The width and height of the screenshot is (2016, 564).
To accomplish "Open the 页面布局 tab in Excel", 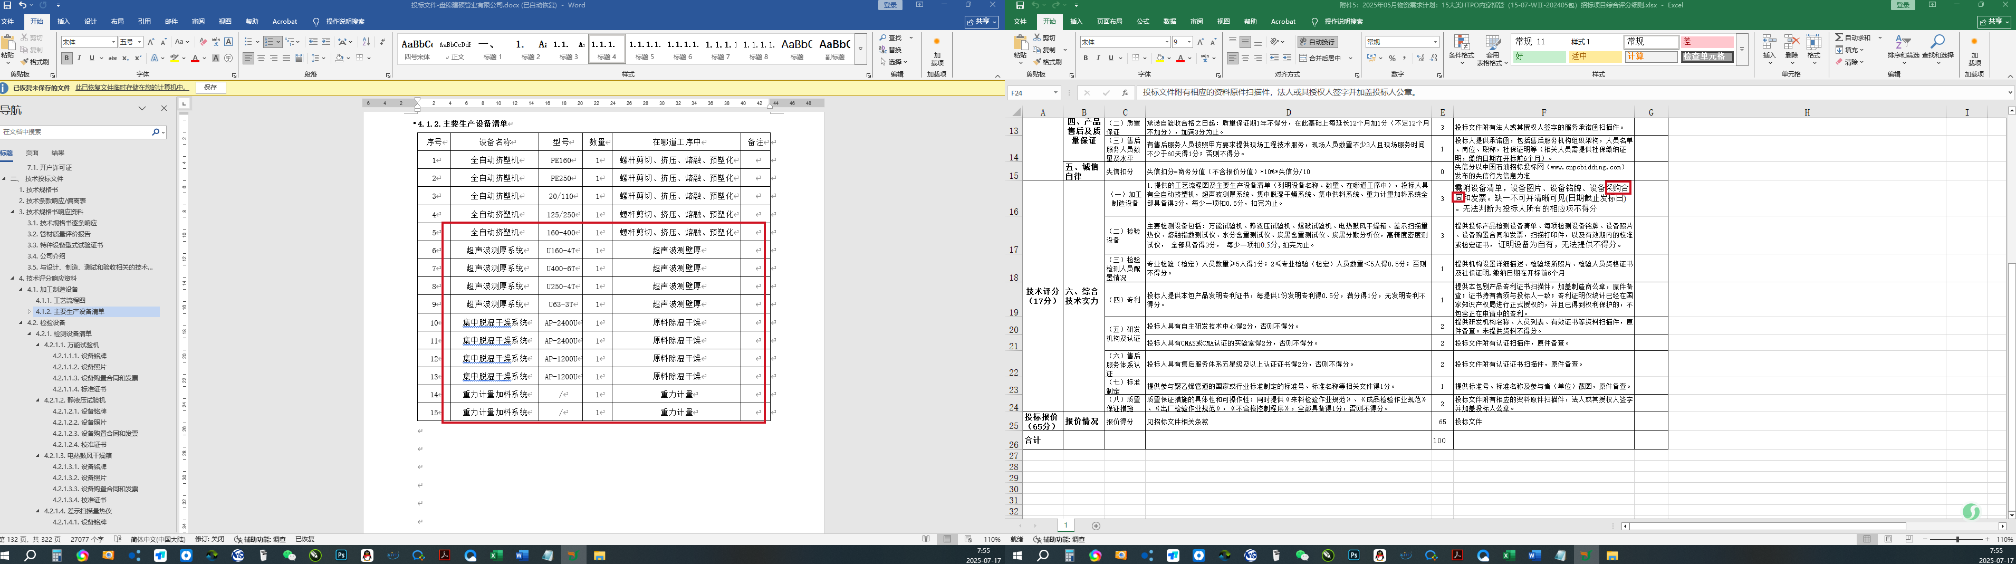I will click(1109, 22).
